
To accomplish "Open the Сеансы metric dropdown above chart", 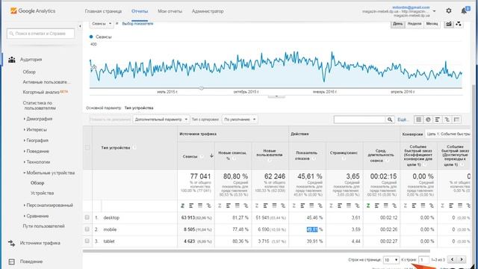I will point(102,24).
